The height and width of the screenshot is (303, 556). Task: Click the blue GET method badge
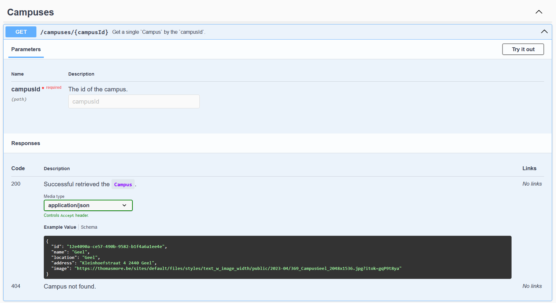[21, 32]
